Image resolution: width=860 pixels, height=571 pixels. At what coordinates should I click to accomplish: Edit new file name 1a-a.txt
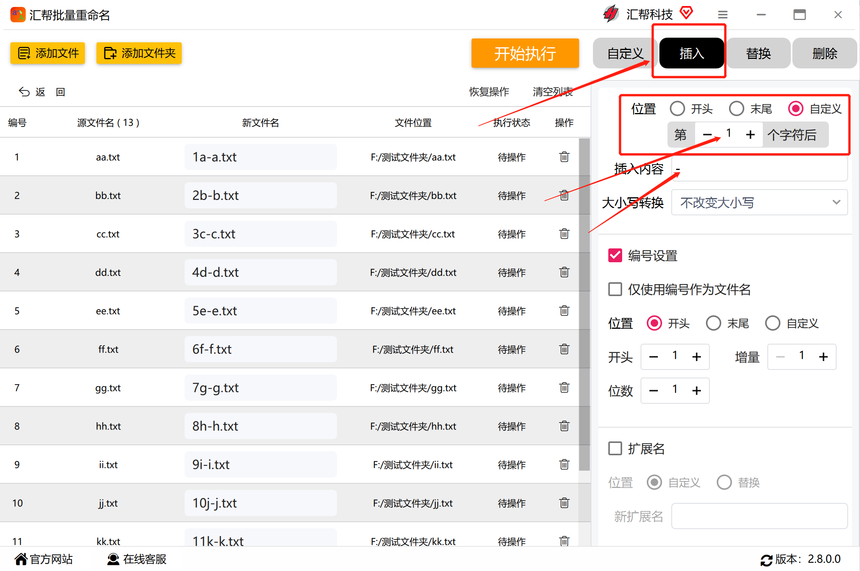point(261,157)
